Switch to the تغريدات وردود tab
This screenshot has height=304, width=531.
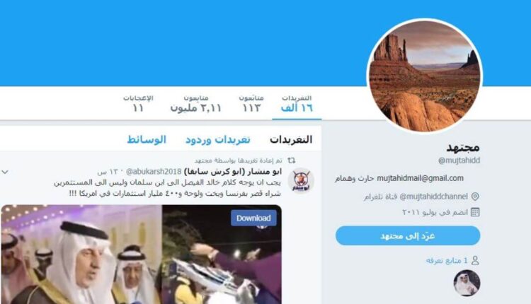(x=218, y=140)
